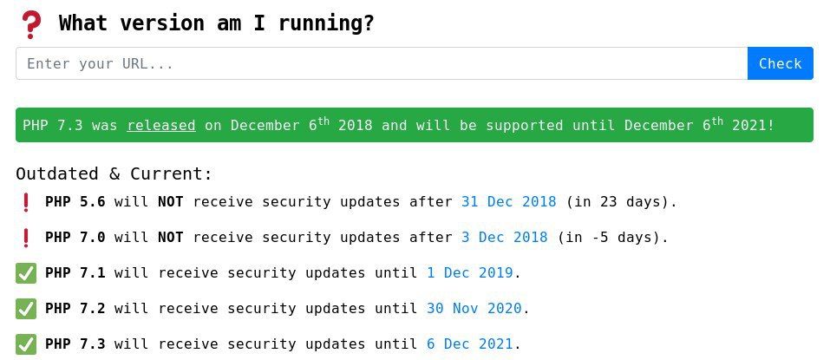
Task: Click the green checkmark beside PHP 7.2
Action: (x=26, y=309)
